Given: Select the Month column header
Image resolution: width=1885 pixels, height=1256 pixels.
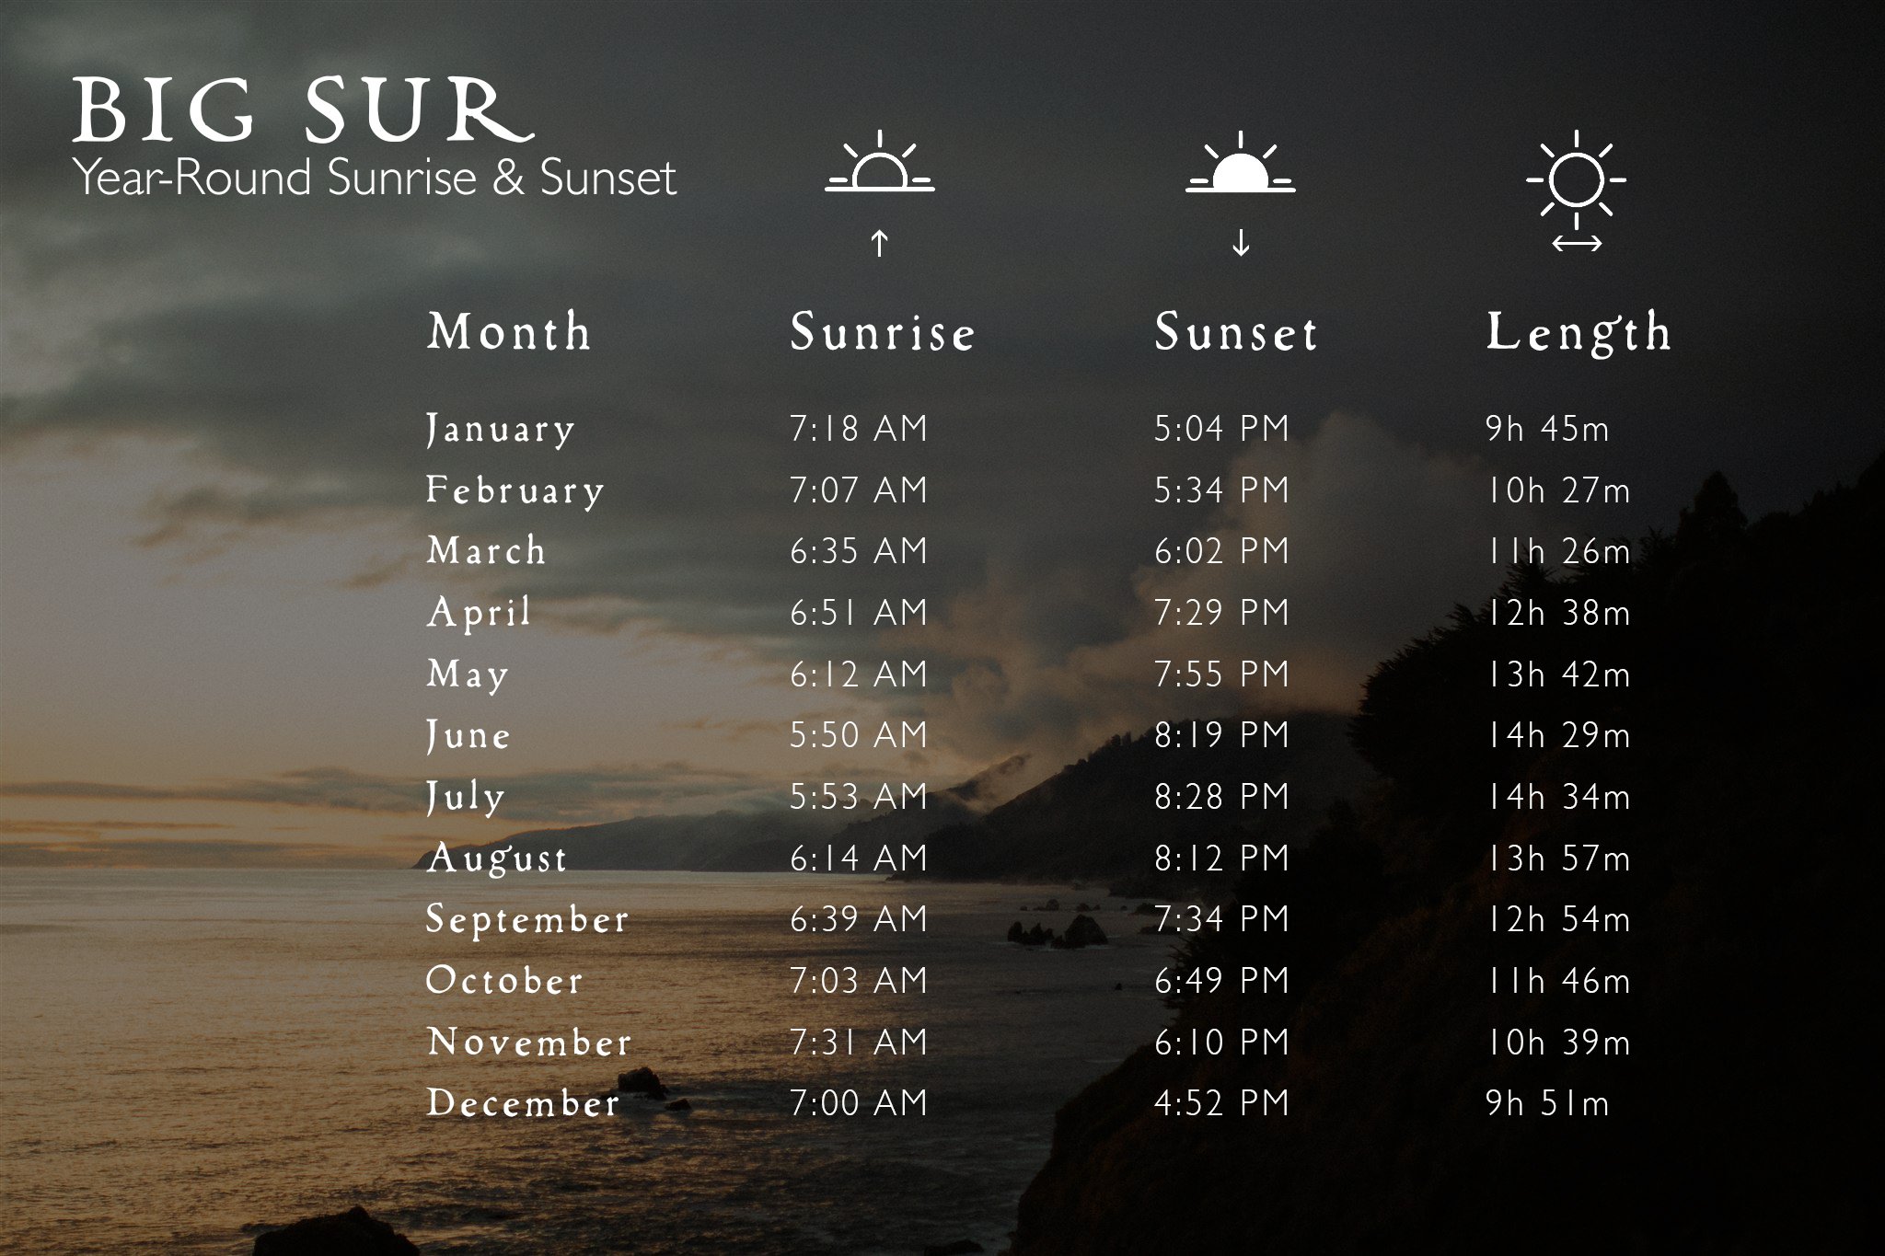Looking at the screenshot, I should point(508,331).
